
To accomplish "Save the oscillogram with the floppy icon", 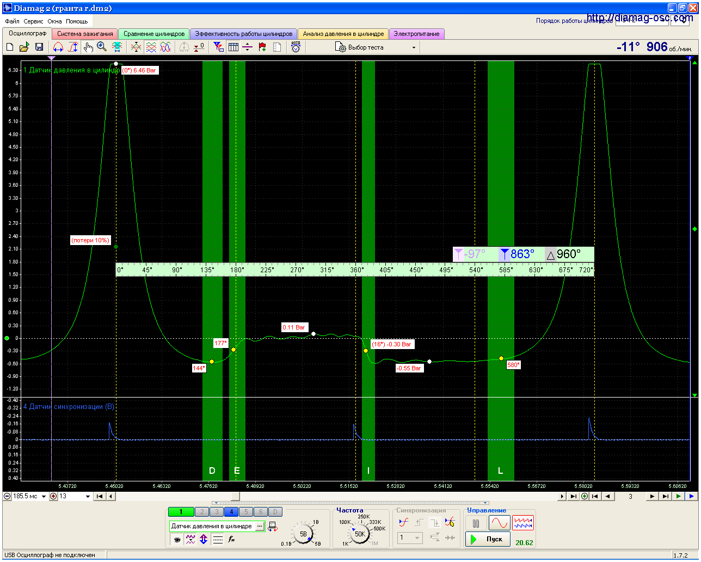I will [39, 47].
